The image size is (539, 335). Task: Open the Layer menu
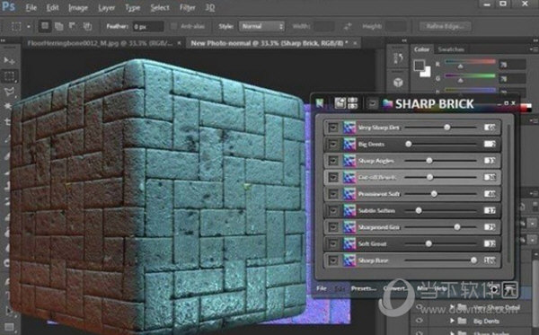click(x=107, y=7)
